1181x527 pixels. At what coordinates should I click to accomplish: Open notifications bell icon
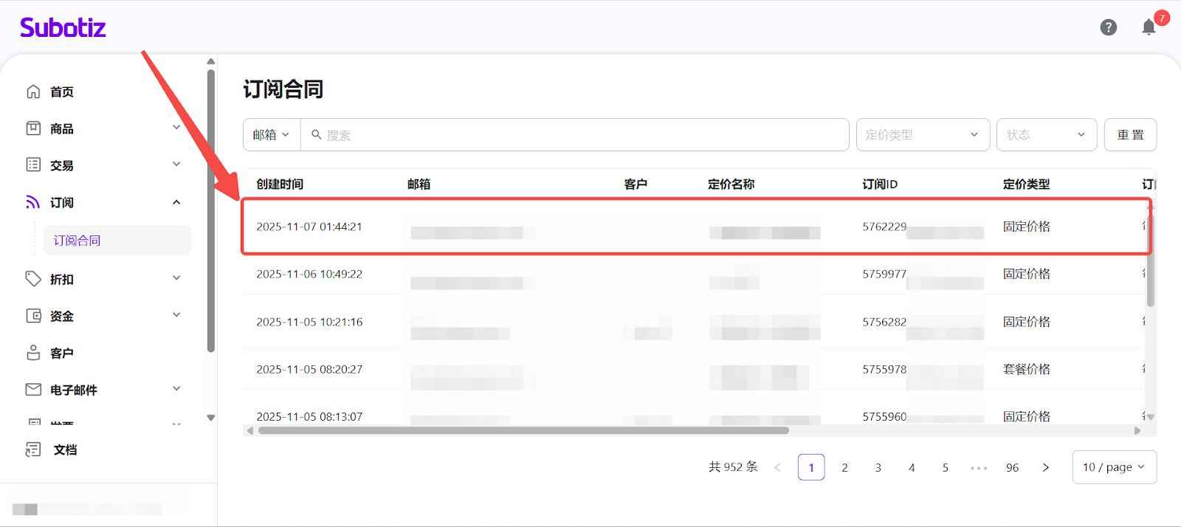pos(1149,27)
